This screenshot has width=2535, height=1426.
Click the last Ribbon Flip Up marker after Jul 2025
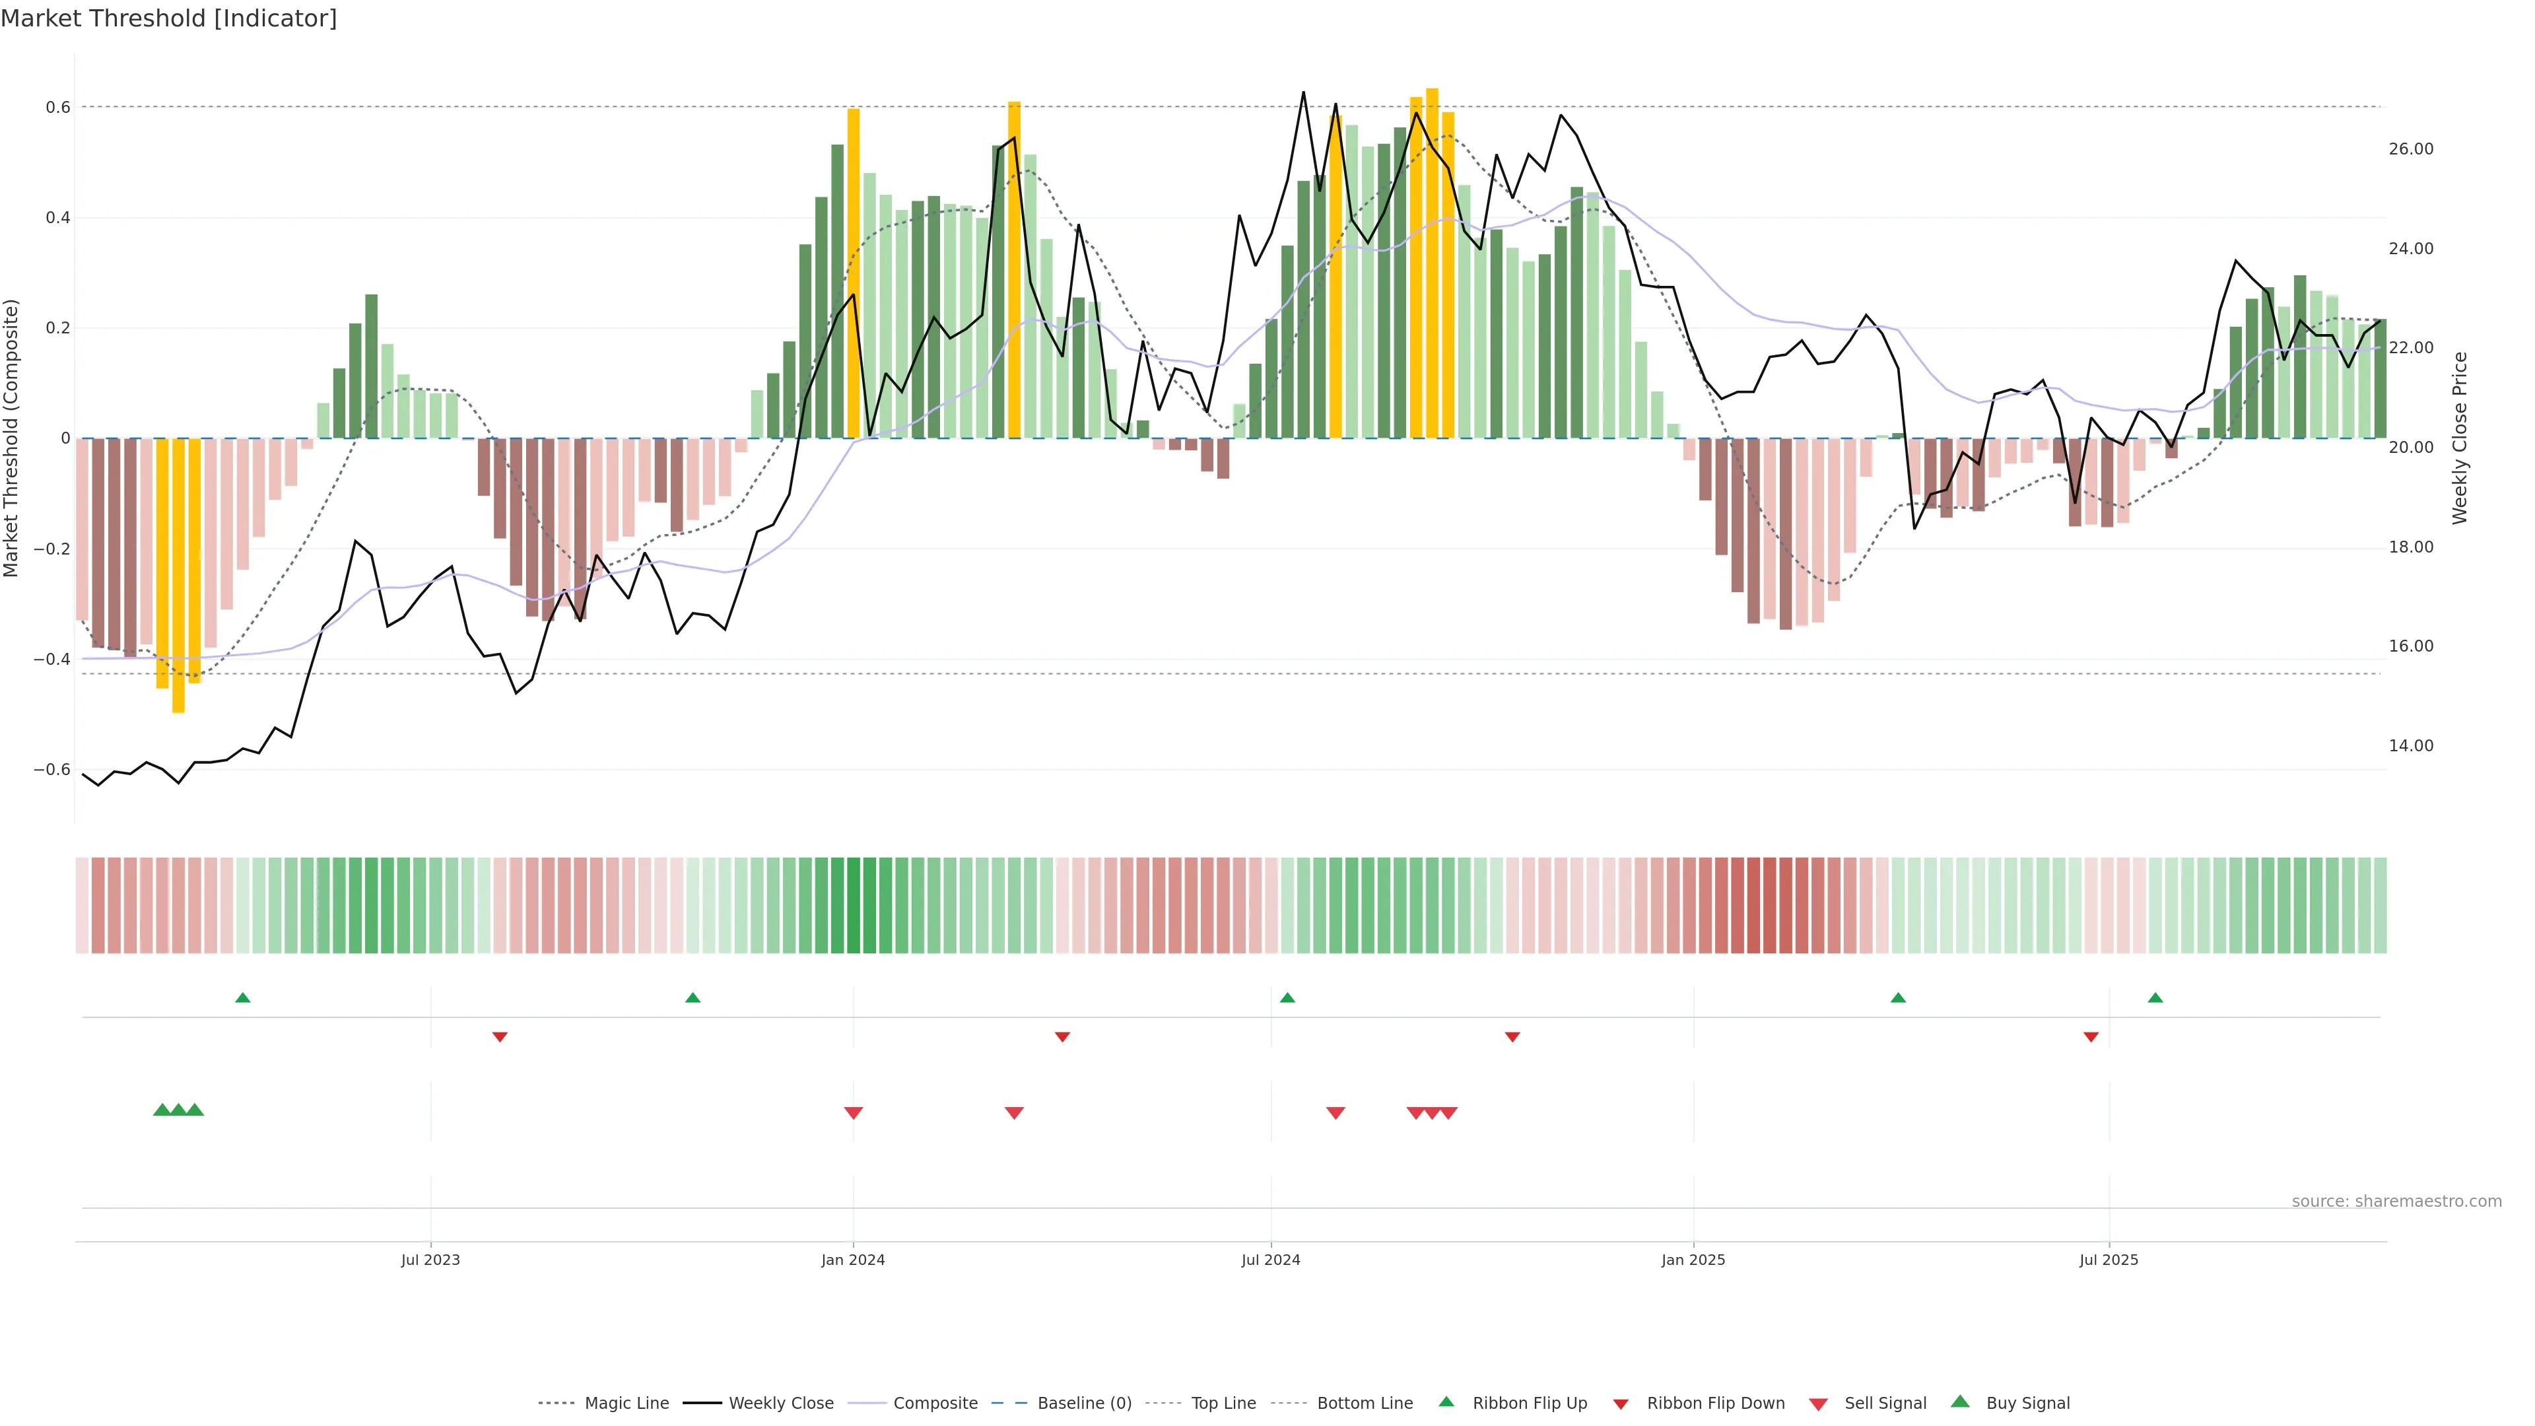point(2155,998)
